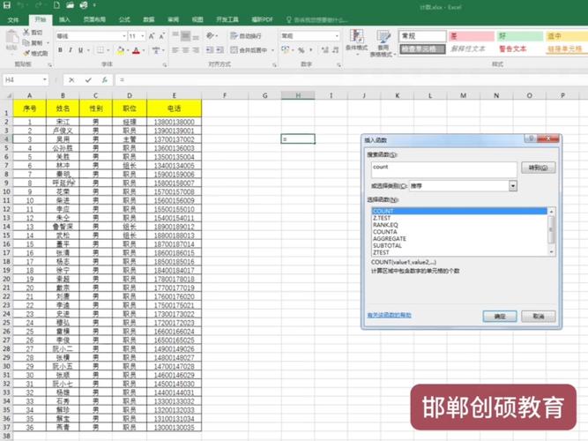Select the green Good cell style
Screen dimensions: 588x441
point(520,36)
